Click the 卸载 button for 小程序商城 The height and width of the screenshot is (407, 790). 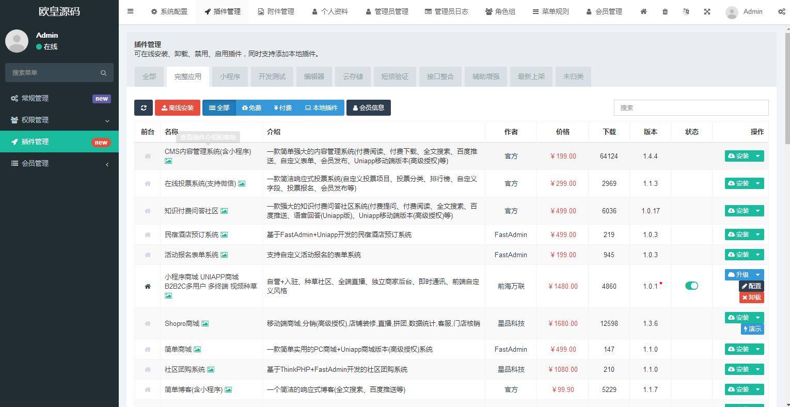point(751,298)
